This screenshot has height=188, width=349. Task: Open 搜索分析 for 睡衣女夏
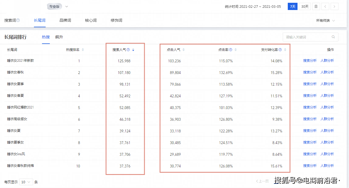(310, 131)
